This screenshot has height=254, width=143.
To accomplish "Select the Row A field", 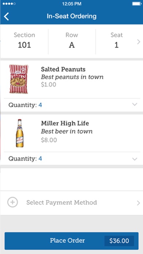I will [72, 41].
